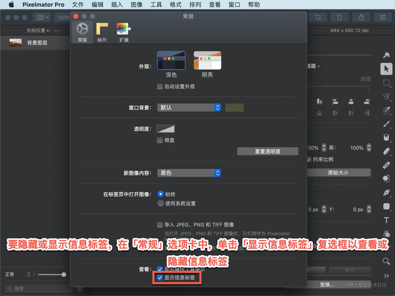Screen dimensions: 395x296
Task: Switch to the 扩展 preferences tab
Action: [x=124, y=32]
